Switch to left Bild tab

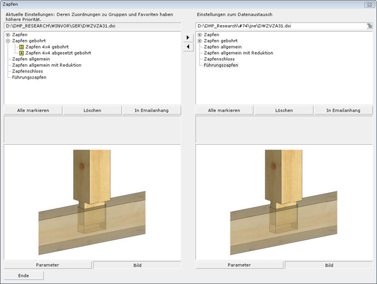(x=137, y=265)
